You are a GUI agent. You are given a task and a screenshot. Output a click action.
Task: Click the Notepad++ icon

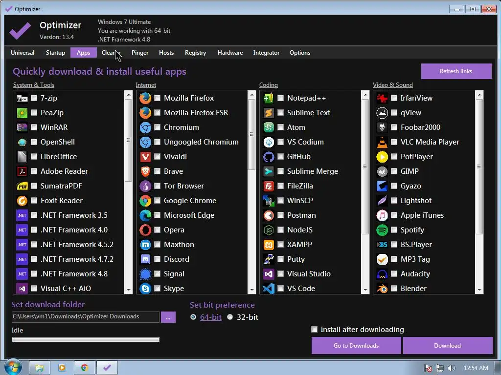tap(269, 98)
